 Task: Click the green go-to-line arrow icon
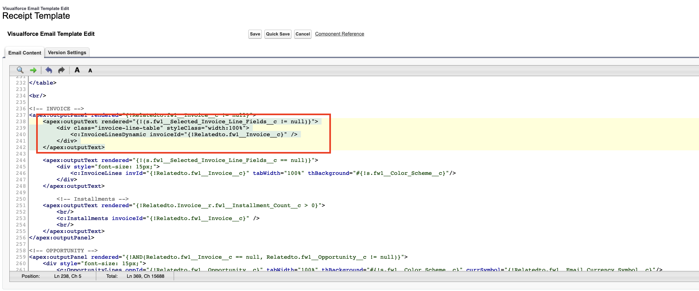[x=33, y=70]
